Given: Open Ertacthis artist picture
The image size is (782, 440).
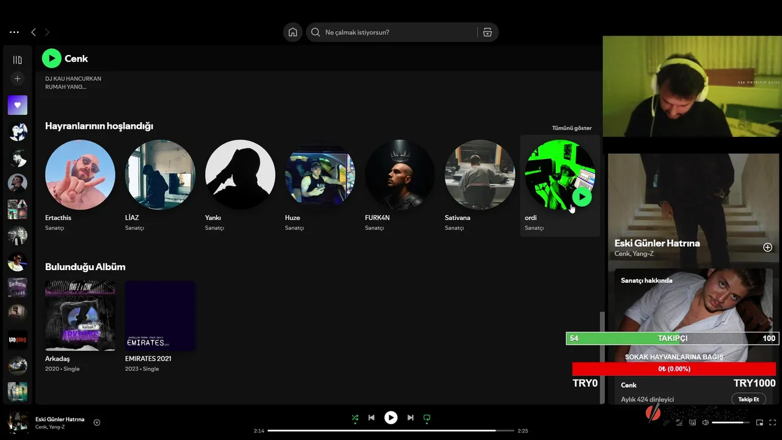Looking at the screenshot, I should click(x=80, y=175).
